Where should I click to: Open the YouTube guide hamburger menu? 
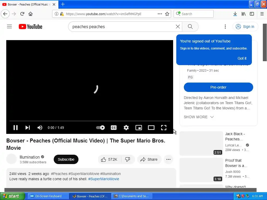[9, 27]
